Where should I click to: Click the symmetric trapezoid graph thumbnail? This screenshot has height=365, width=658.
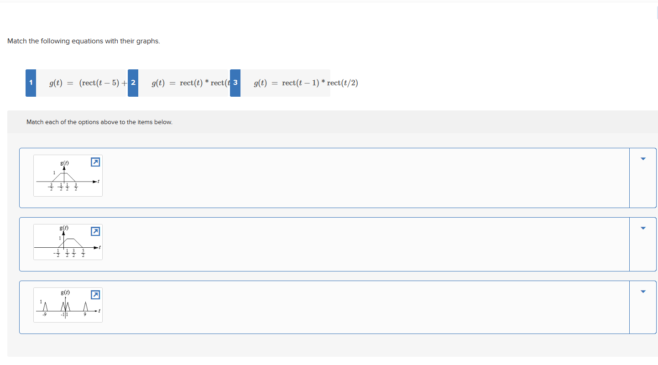(68, 176)
